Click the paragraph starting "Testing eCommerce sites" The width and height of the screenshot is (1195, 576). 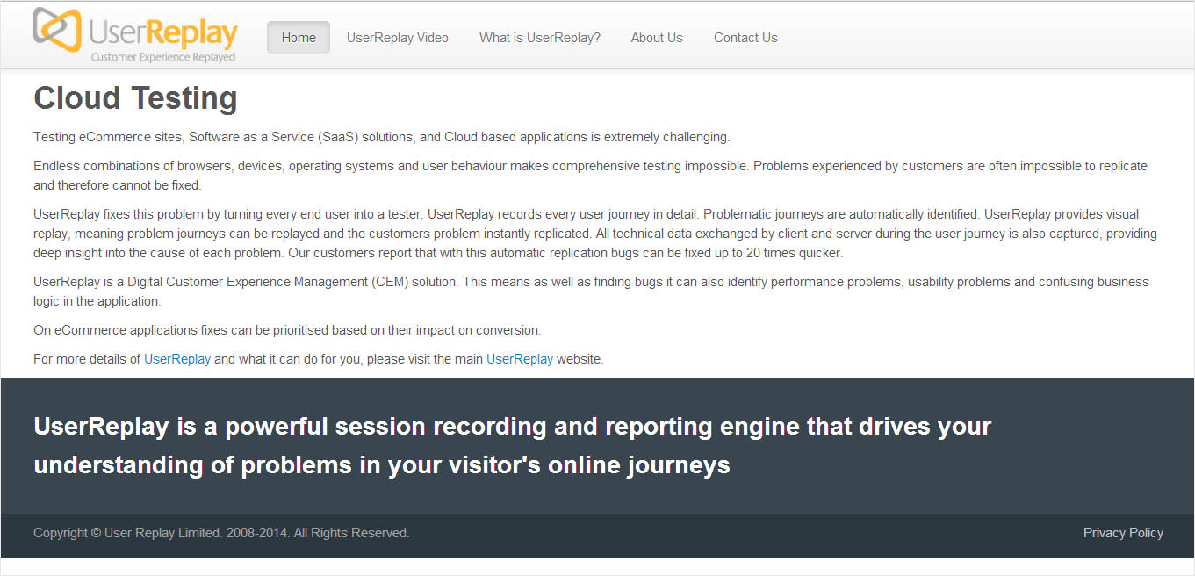tap(382, 137)
